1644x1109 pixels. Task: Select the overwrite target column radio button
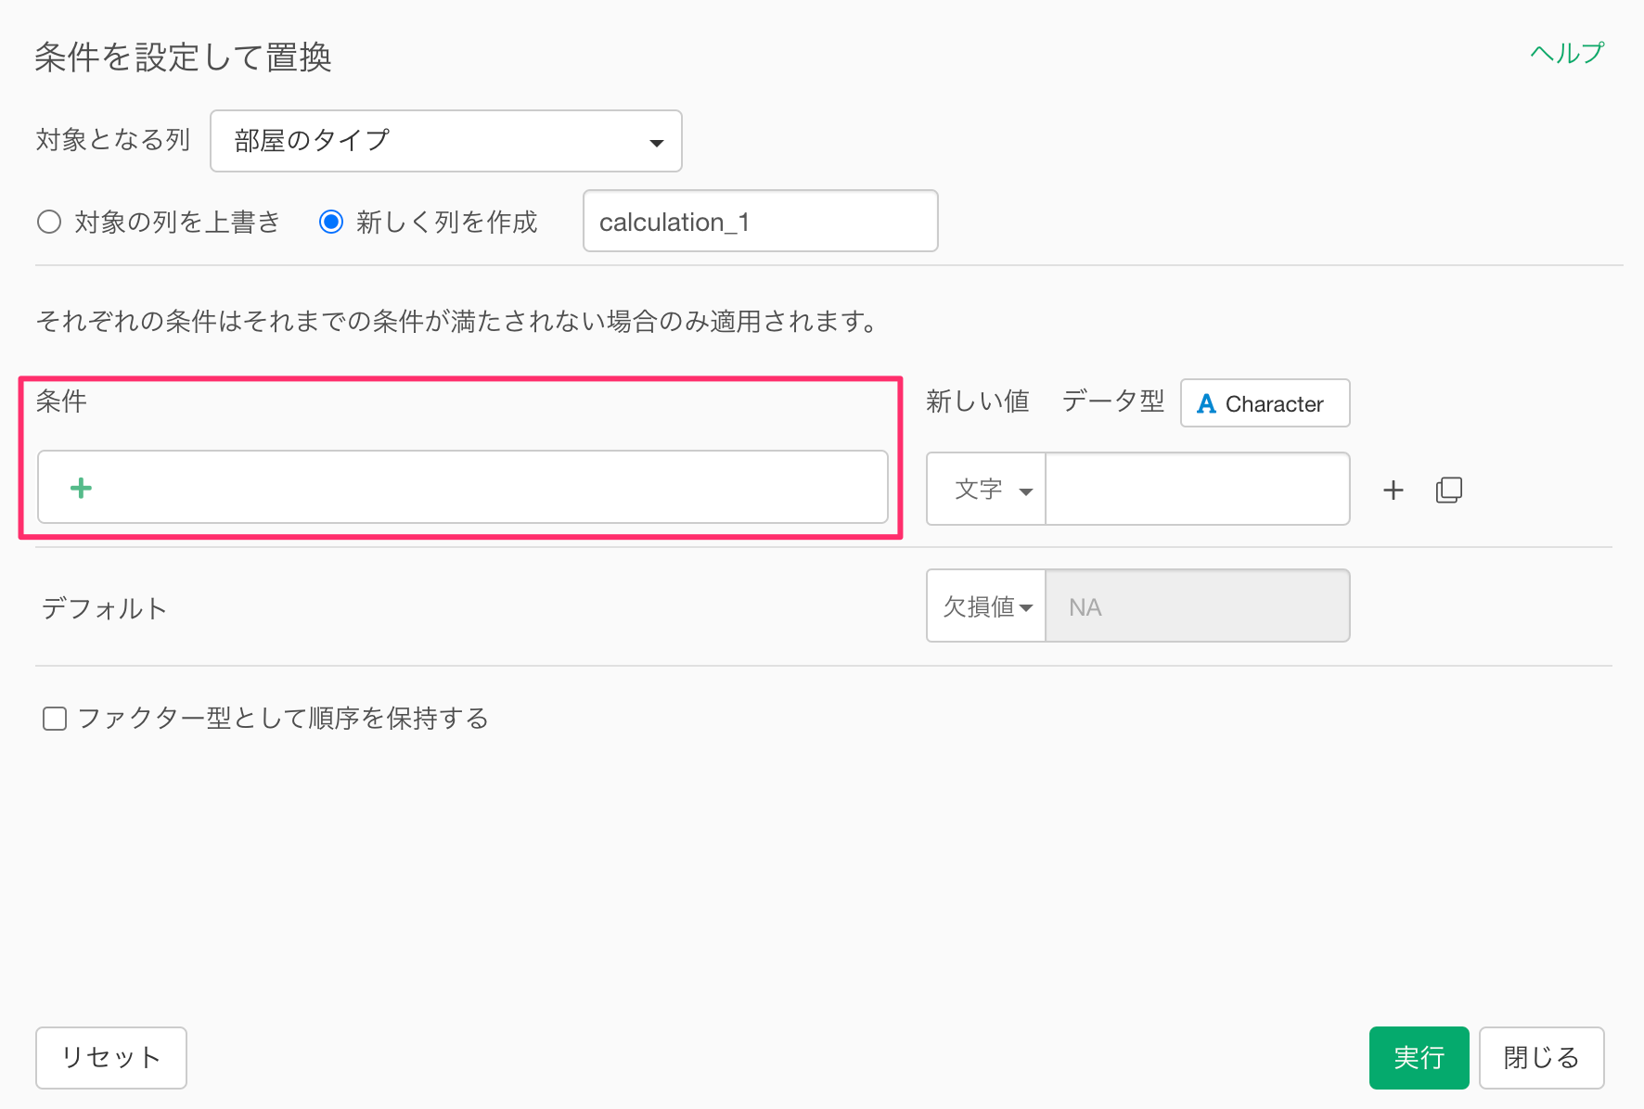pos(49,222)
